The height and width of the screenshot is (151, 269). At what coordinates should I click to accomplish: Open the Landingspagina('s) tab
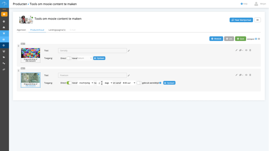(57, 30)
